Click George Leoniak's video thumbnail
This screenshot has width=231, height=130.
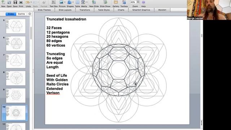click(x=209, y=10)
